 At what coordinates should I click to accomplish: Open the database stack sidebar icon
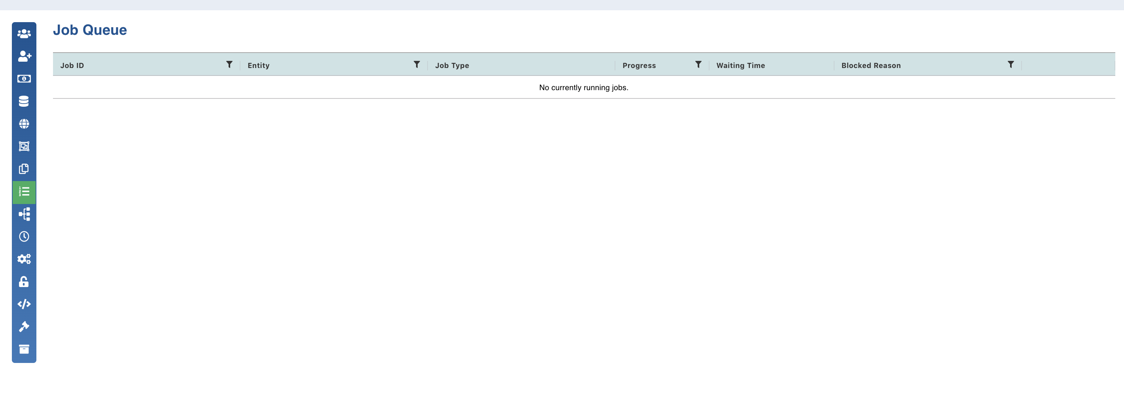24,101
